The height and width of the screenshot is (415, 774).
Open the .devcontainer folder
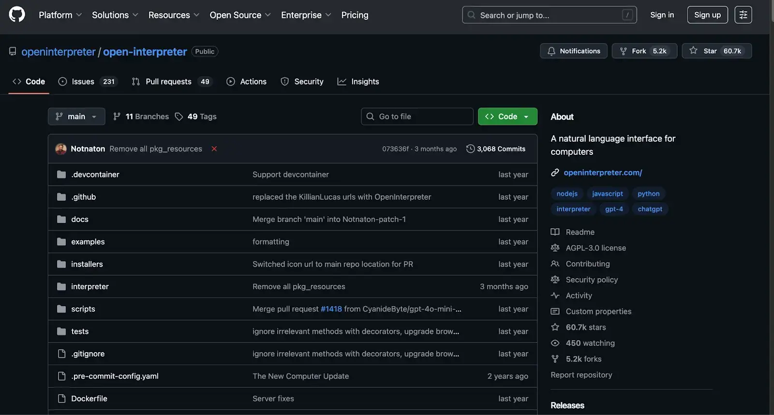[x=95, y=175]
